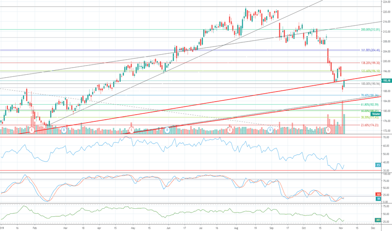Click the Aug date on the time axis
Image resolution: width=392 pixels, height=231 pixels.
tap(236, 228)
